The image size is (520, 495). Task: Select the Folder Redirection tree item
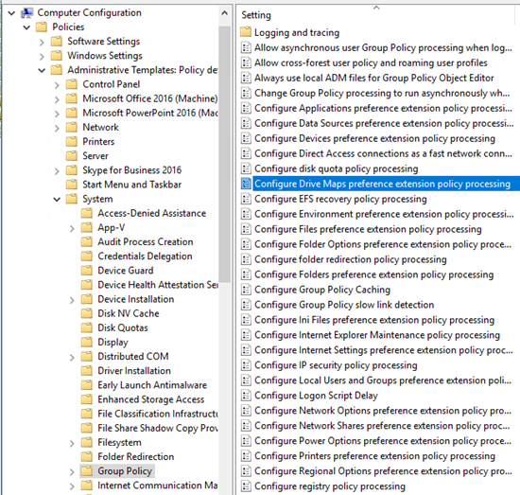click(135, 456)
